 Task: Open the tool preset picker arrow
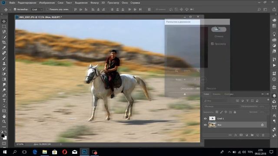(10, 10)
